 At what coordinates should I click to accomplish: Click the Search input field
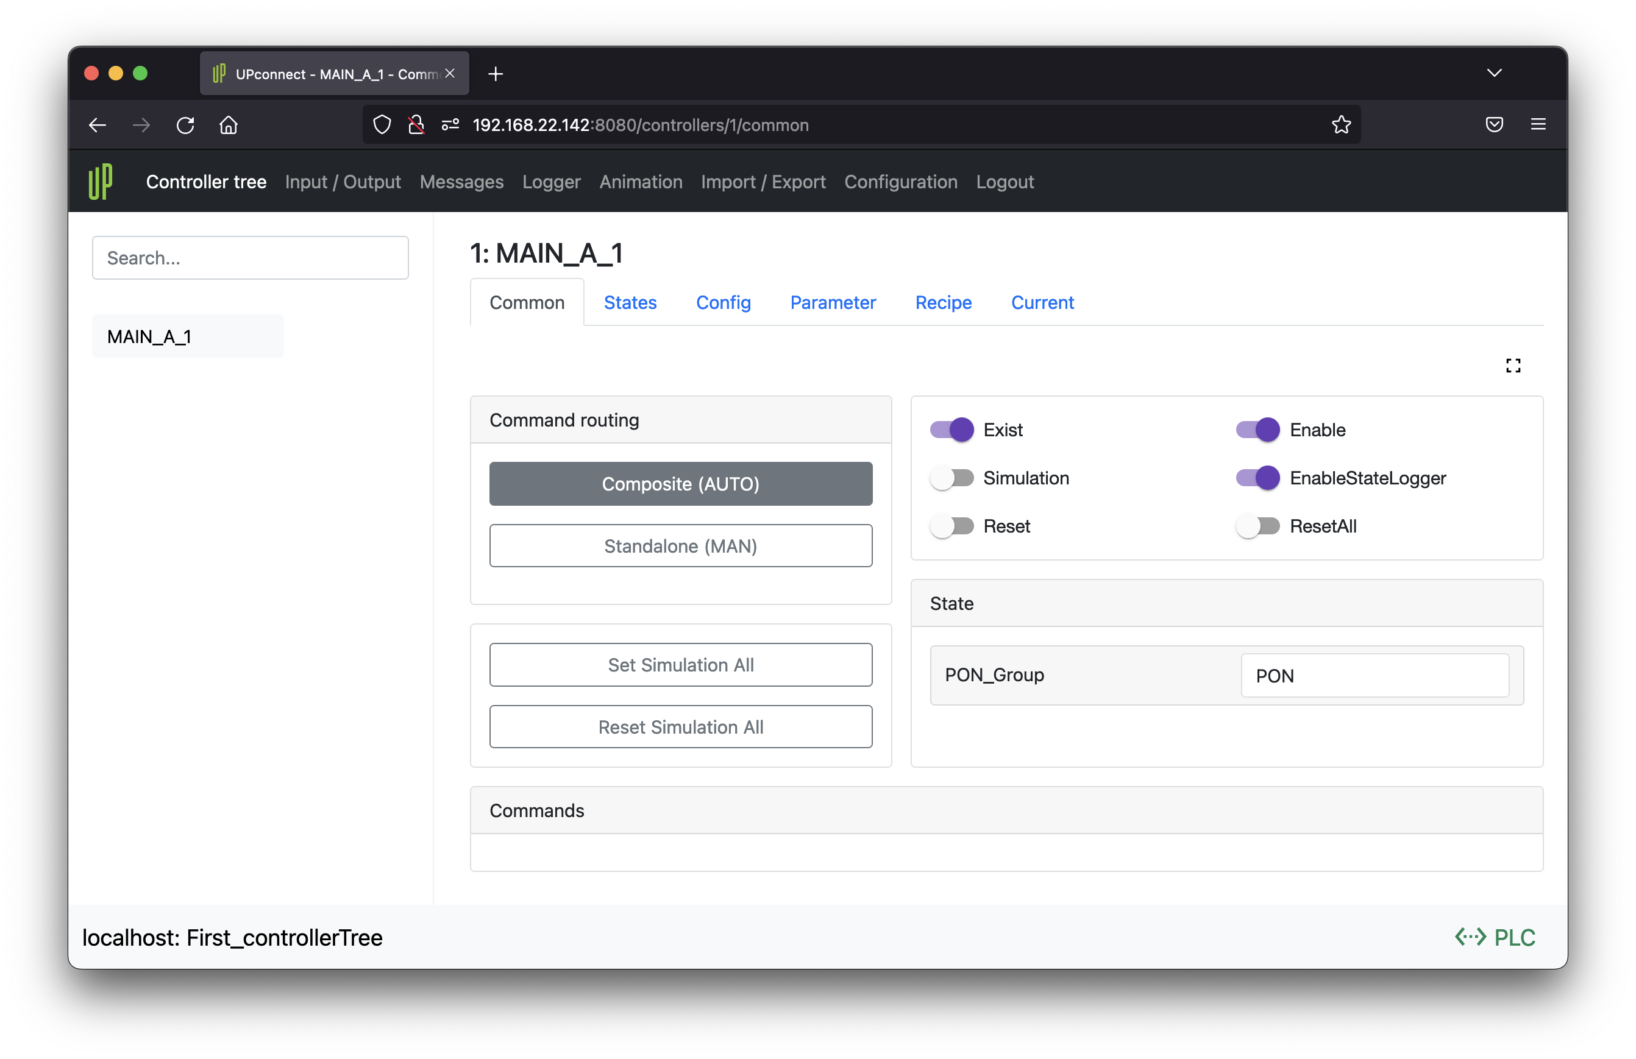[x=250, y=258]
